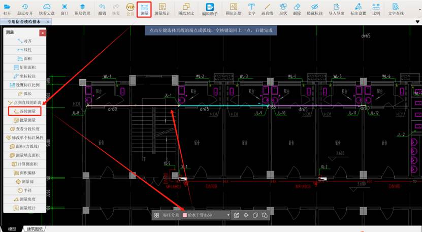Choose 修改单个标注属性 option

click(25, 138)
